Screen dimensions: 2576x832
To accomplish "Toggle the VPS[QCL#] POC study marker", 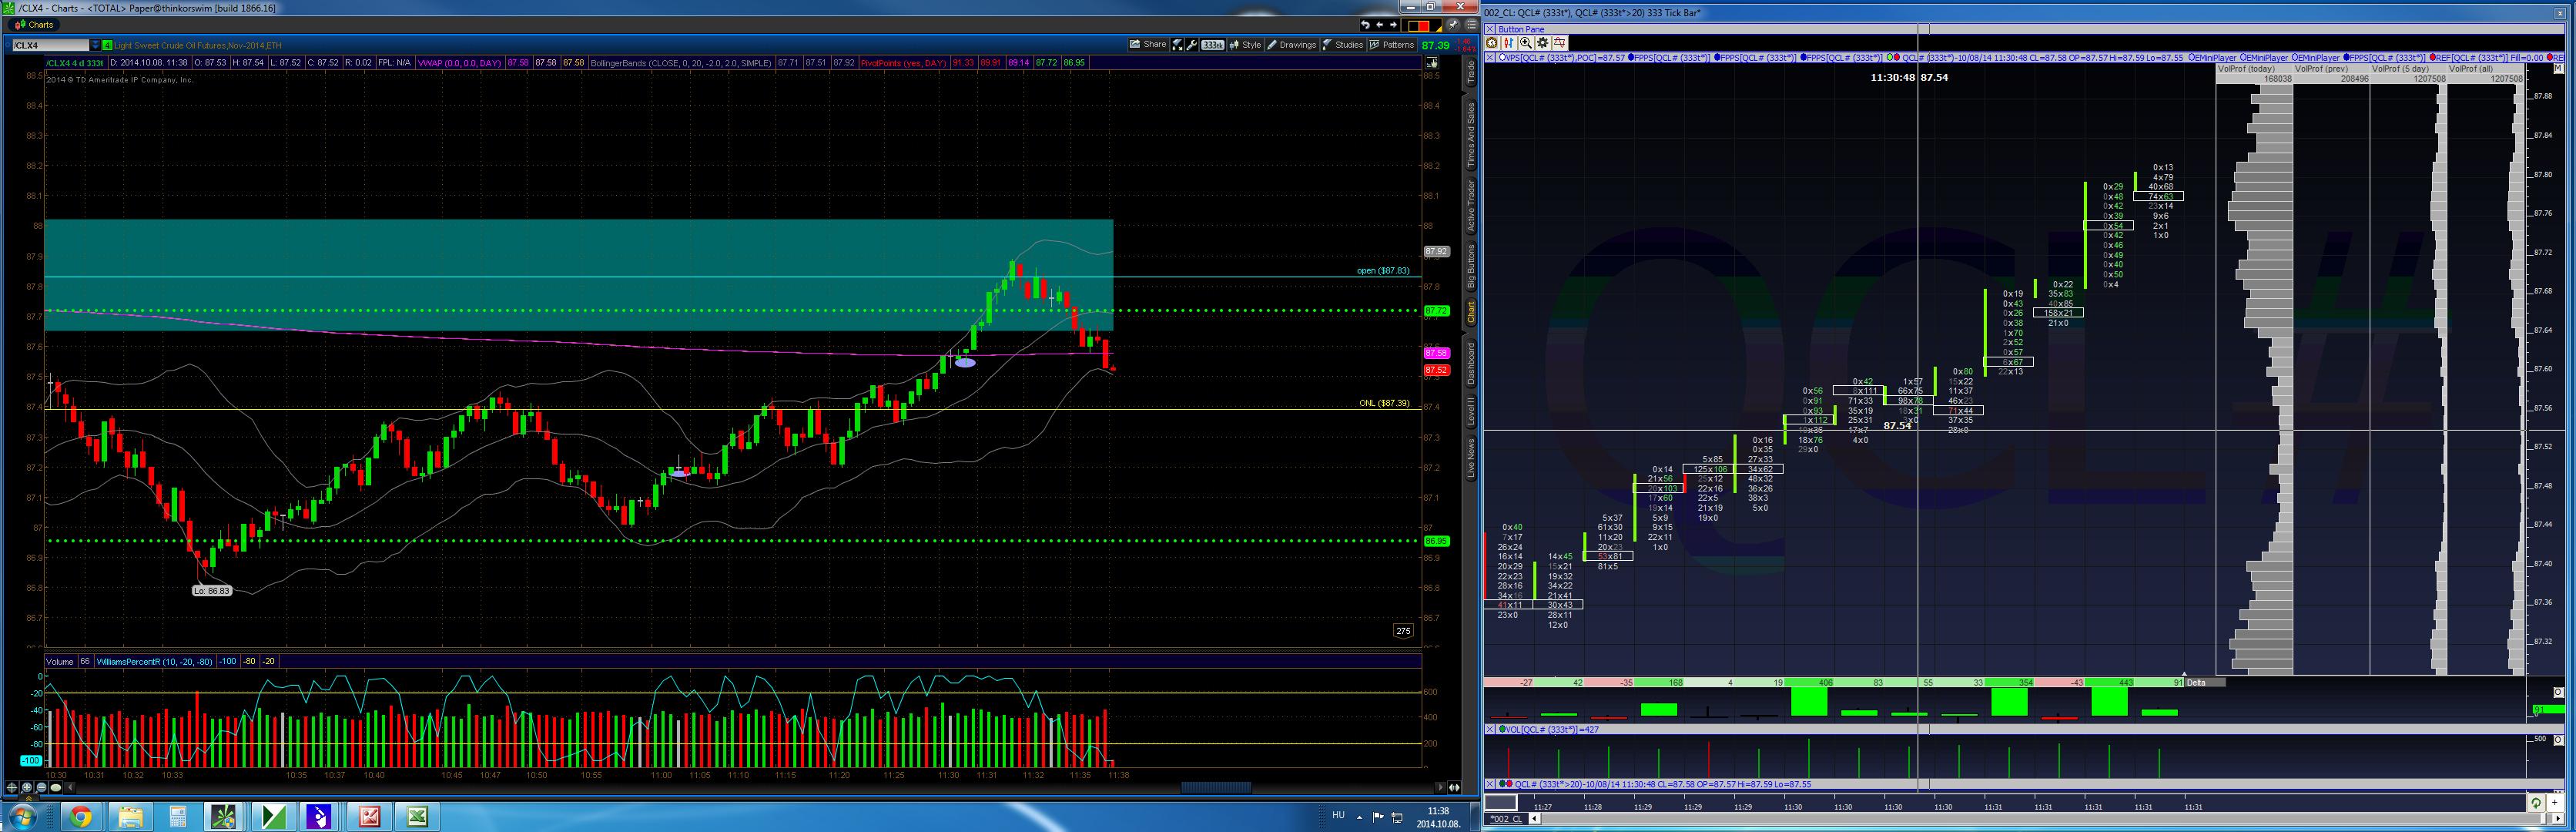I will 1502,58.
